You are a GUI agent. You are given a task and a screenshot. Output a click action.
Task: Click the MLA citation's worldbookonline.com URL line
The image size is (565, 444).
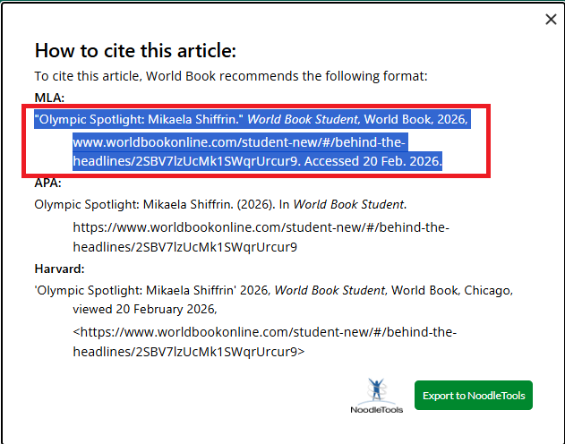point(239,141)
